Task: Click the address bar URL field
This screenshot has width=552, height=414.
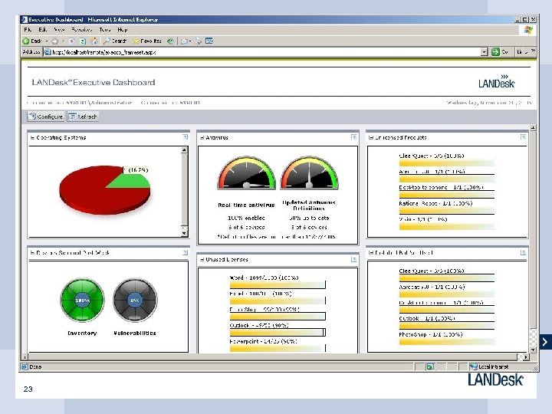Action: 262,52
